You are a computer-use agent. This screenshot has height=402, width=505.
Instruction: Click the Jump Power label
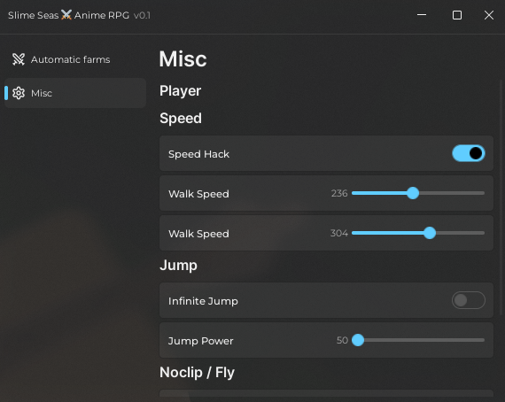pos(200,341)
